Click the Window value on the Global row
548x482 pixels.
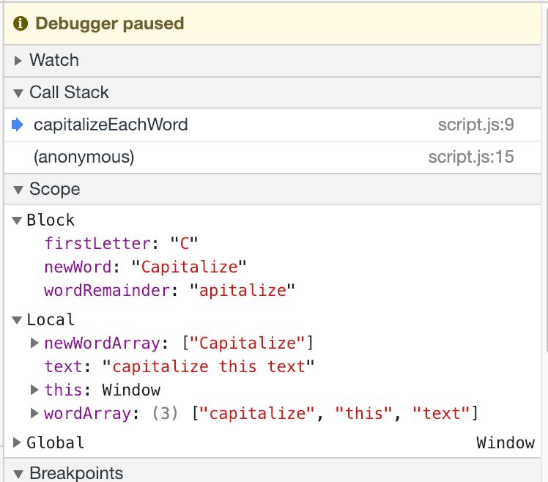coord(506,443)
